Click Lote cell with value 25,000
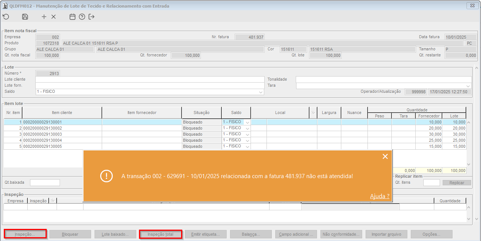Viewport: 481px width, 241px height. [x=454, y=141]
